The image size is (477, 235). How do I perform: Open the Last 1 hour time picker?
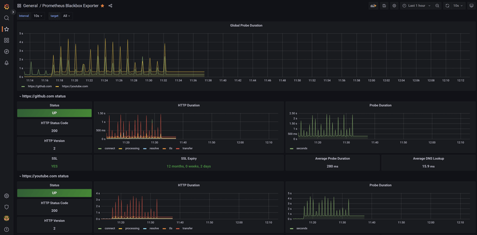point(417,6)
